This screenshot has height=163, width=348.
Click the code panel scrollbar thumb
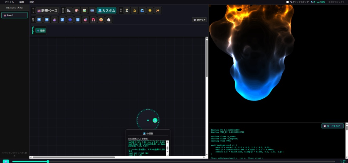click(x=347, y=128)
